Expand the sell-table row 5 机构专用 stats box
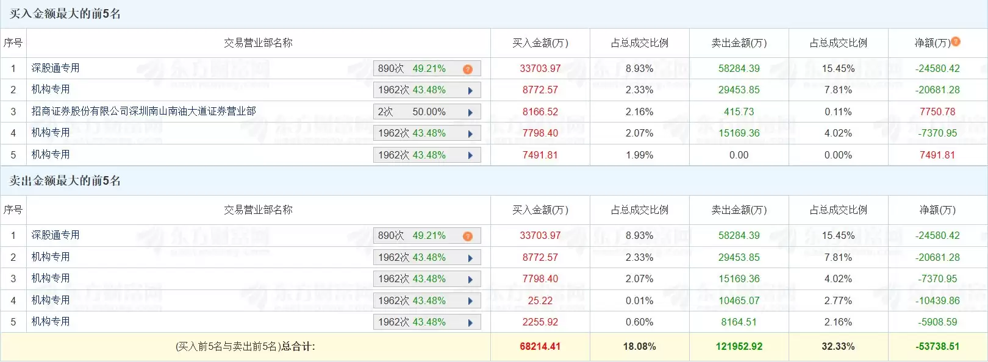This screenshot has width=988, height=362. pyautogui.click(x=470, y=322)
